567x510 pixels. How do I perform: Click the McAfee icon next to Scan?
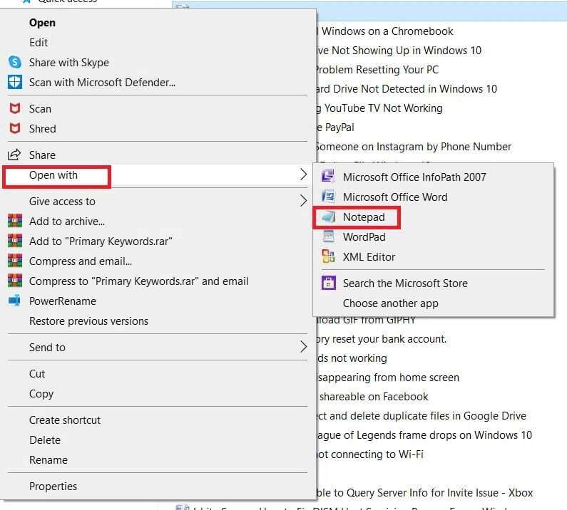[x=15, y=108]
